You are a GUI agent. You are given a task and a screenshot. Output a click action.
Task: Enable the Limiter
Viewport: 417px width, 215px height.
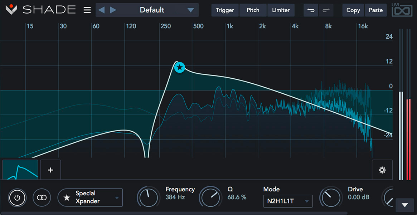click(281, 10)
